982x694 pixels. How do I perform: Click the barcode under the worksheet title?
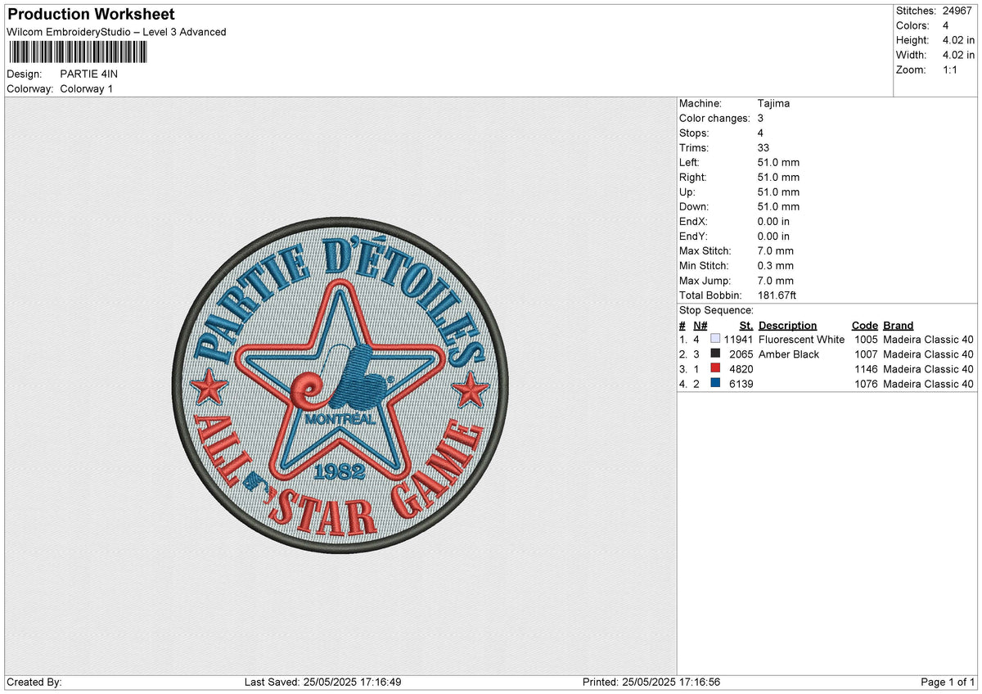pyautogui.click(x=79, y=53)
